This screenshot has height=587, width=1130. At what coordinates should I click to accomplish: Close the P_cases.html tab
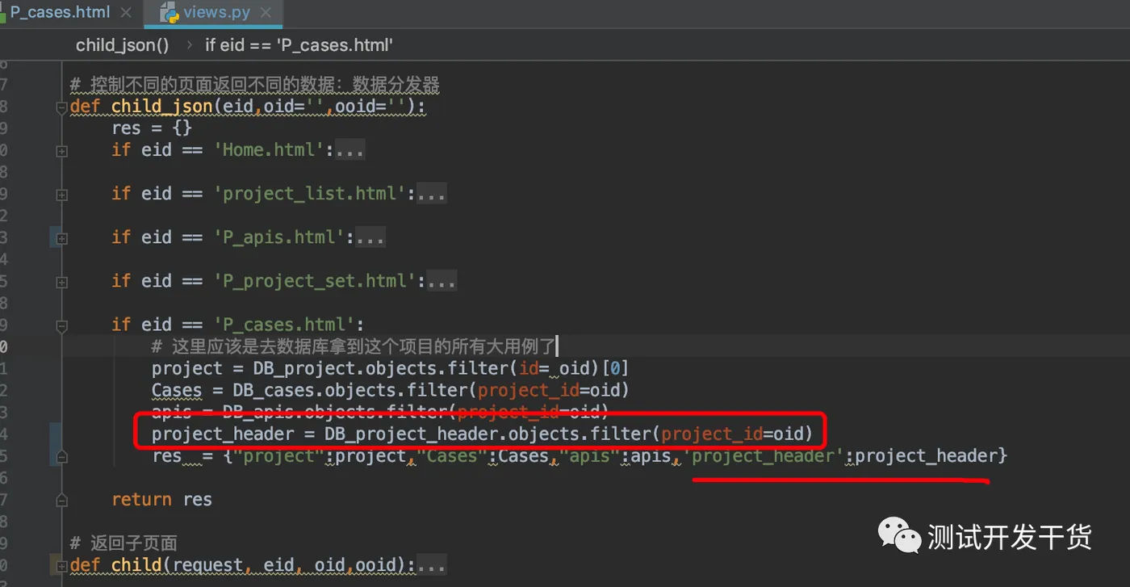coord(125,13)
